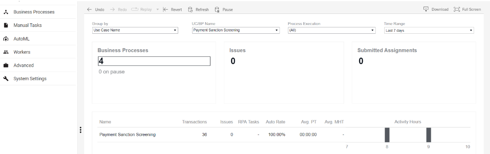Click the Advanced briefcase icon

(x=6, y=65)
